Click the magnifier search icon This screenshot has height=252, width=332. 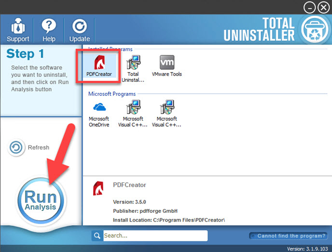pos(97,236)
